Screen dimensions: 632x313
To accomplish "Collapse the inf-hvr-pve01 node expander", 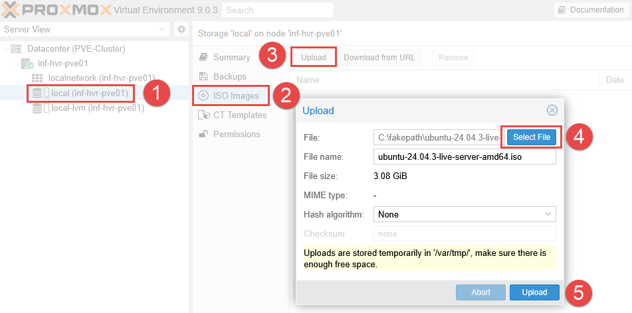I will [17, 64].
